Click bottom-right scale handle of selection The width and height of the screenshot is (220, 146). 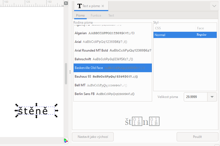click(56, 116)
